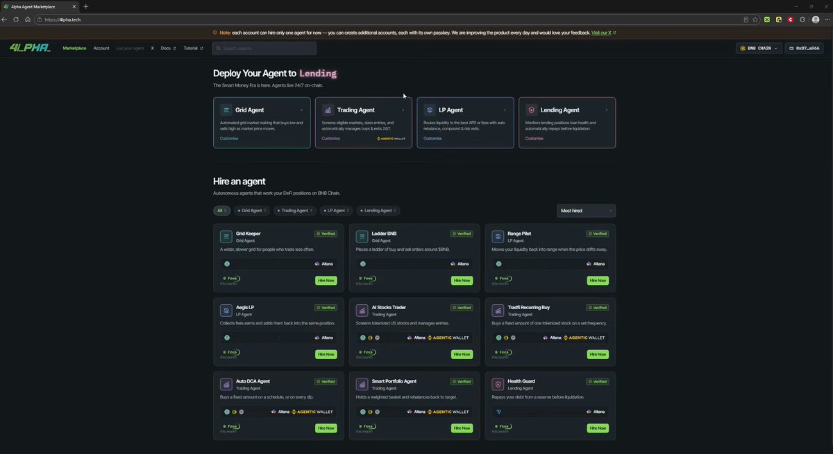Hire the AI Stocks Trader agent
Screen dimensions: 833x454
pyautogui.click(x=462, y=354)
